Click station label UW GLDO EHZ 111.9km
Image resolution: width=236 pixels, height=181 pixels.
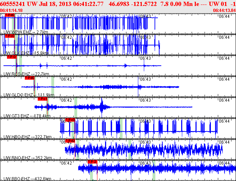(x=29, y=95)
